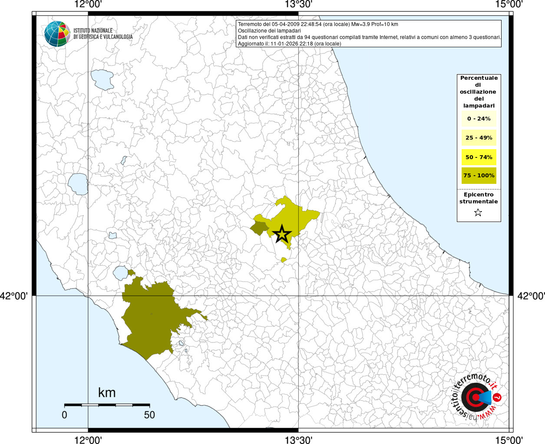Click the 'Aggiornato il: 11-01-2026' line

tap(290, 44)
